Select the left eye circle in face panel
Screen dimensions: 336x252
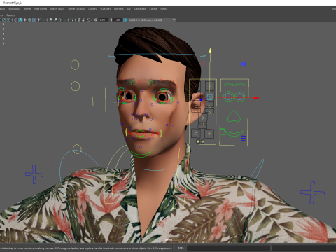tap(229, 96)
